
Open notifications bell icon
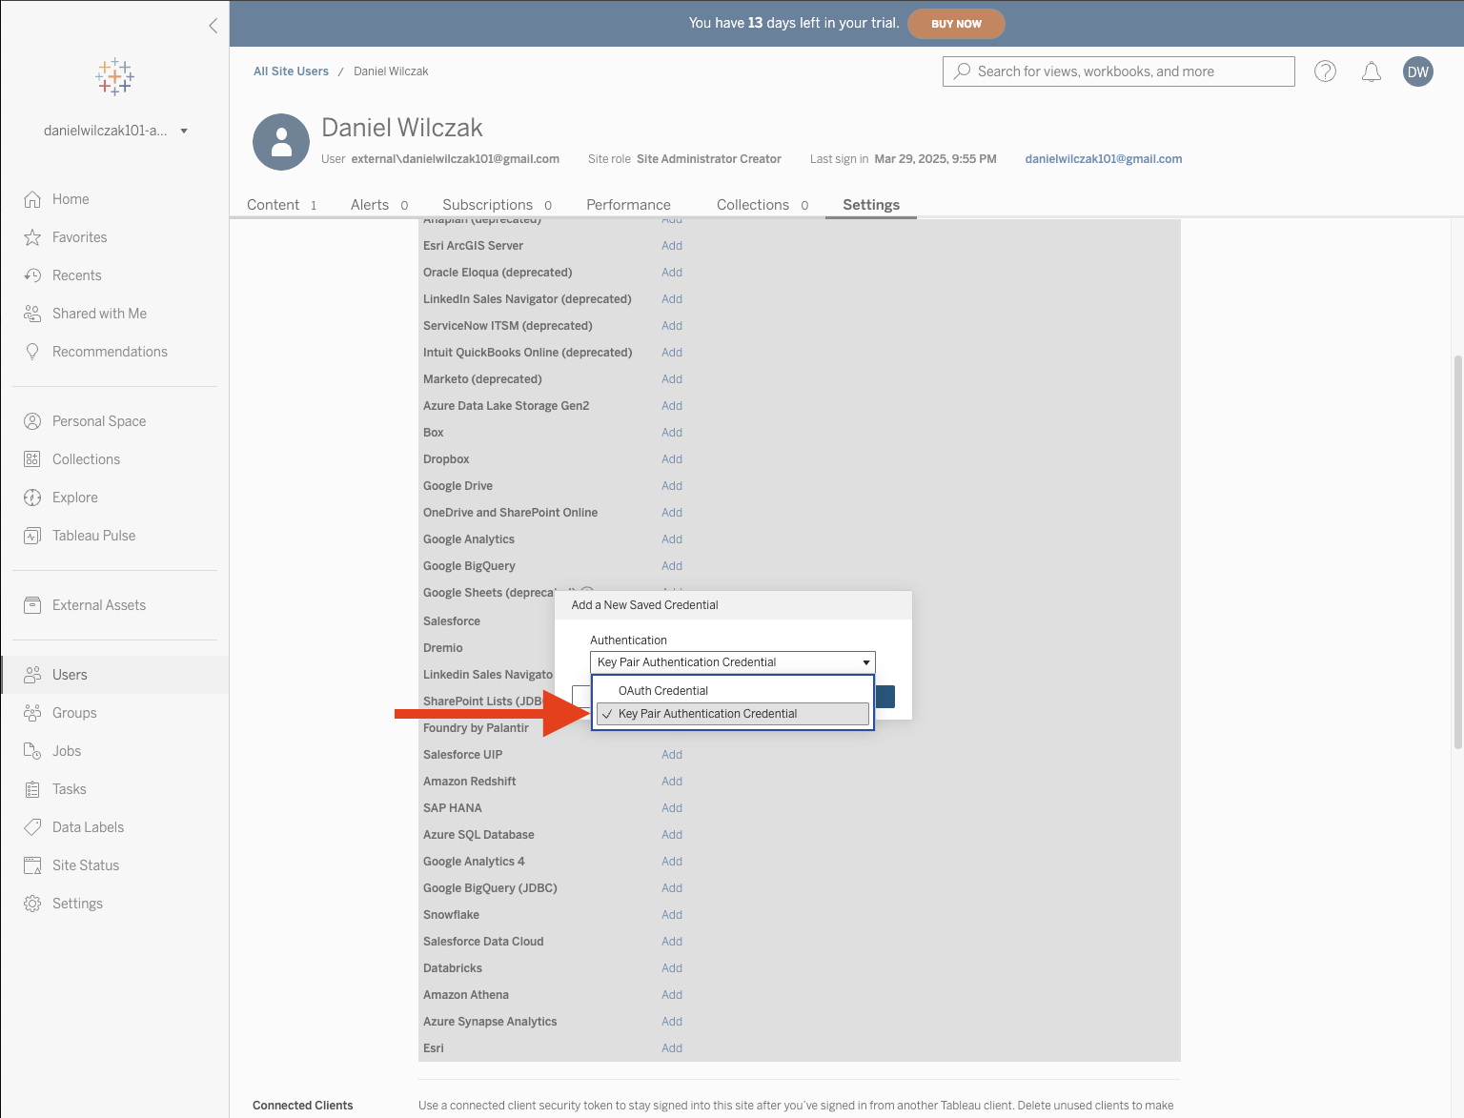tap(1371, 71)
